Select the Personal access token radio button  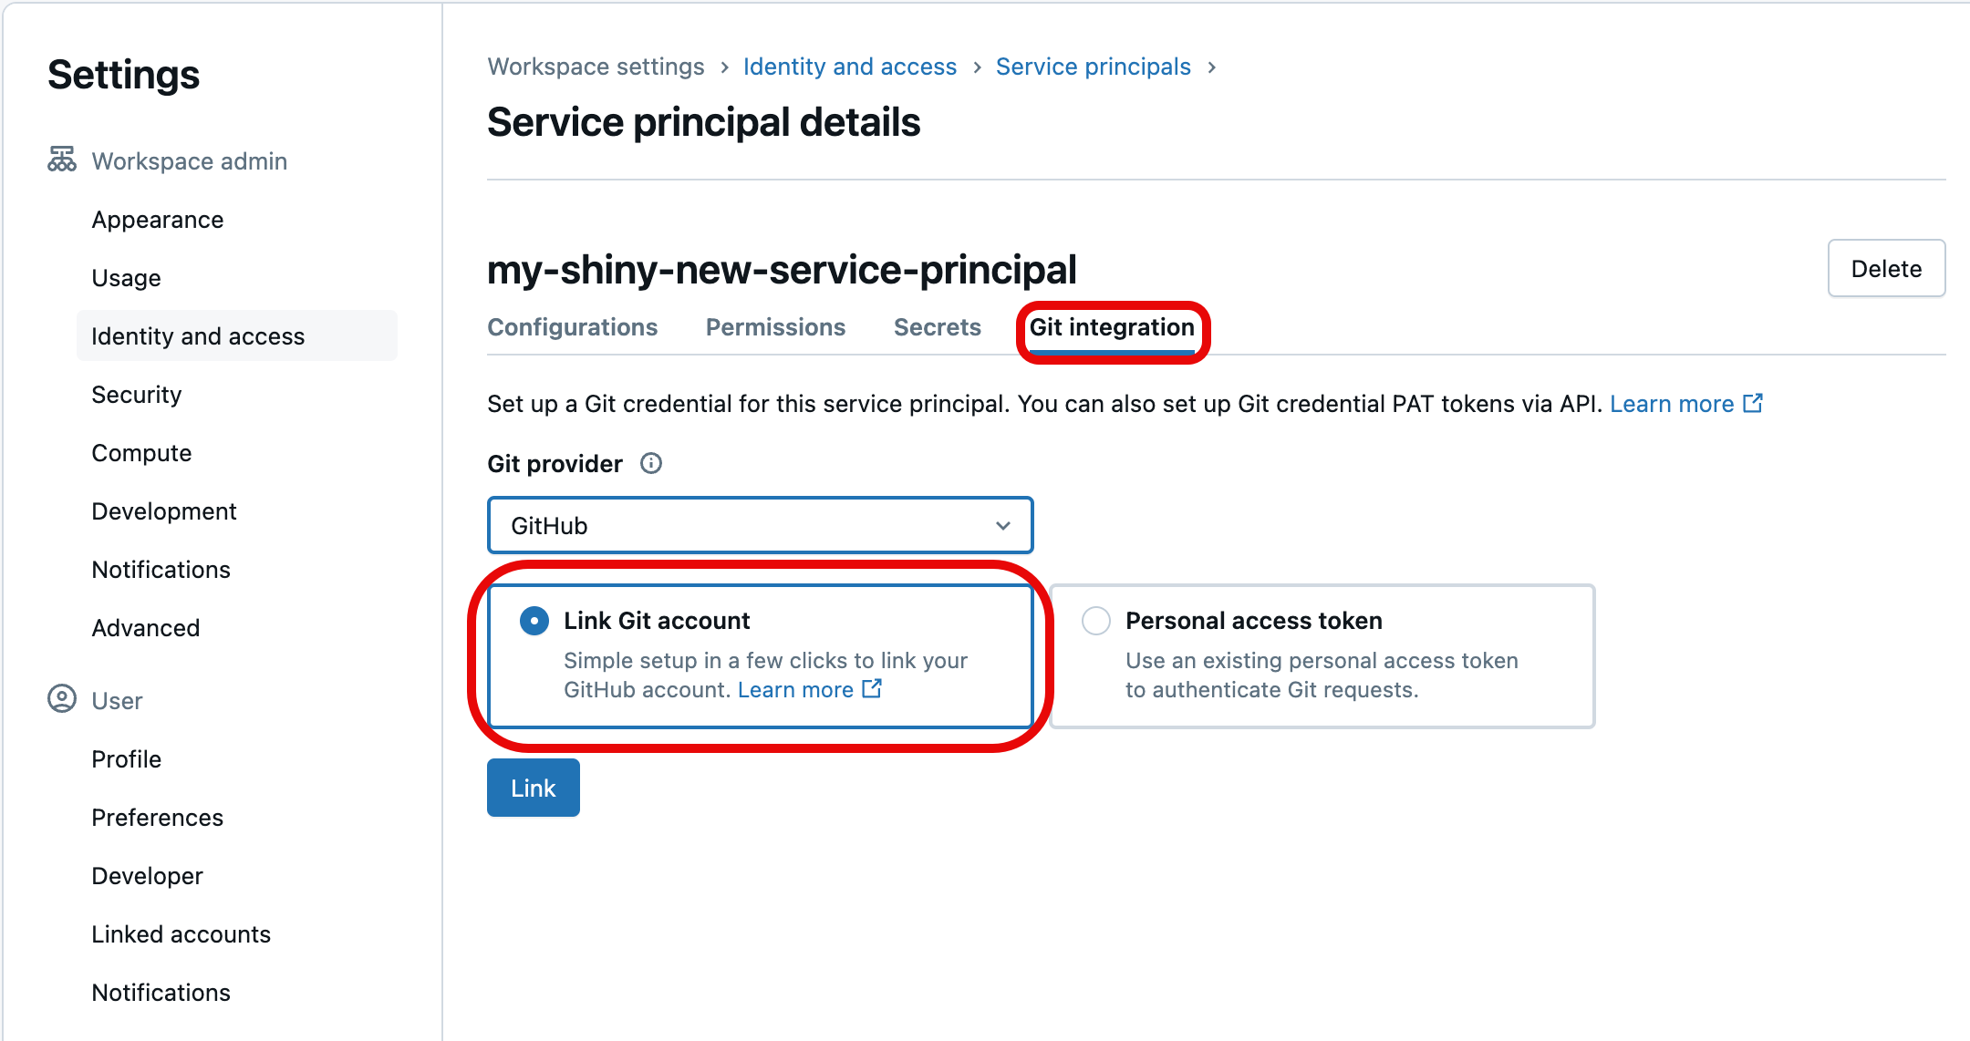[x=1095, y=622]
